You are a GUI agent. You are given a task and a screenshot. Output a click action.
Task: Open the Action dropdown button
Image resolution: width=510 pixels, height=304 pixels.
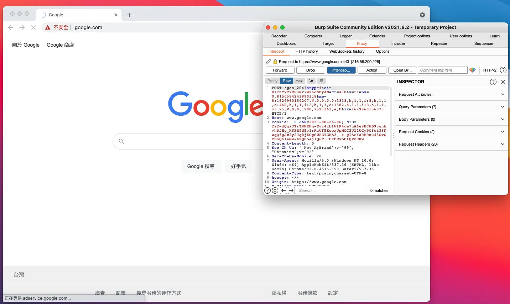coord(372,70)
